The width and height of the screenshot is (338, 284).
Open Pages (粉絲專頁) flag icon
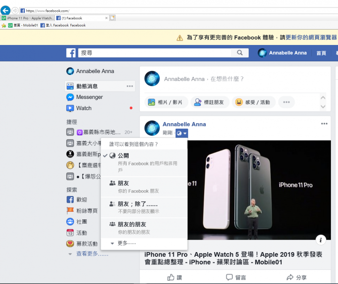(70, 210)
